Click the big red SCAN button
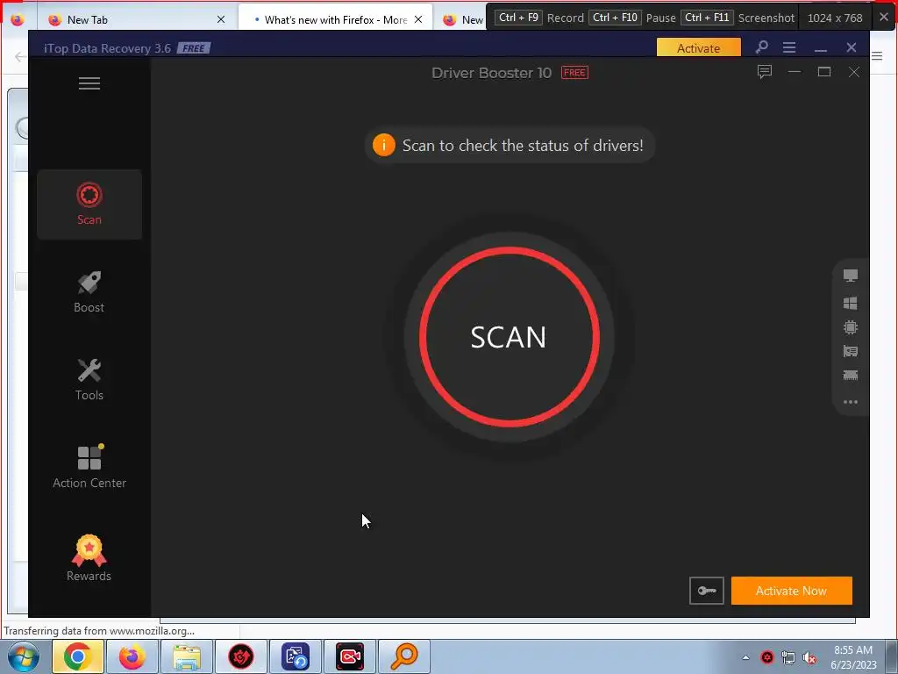The image size is (898, 674). [510, 337]
